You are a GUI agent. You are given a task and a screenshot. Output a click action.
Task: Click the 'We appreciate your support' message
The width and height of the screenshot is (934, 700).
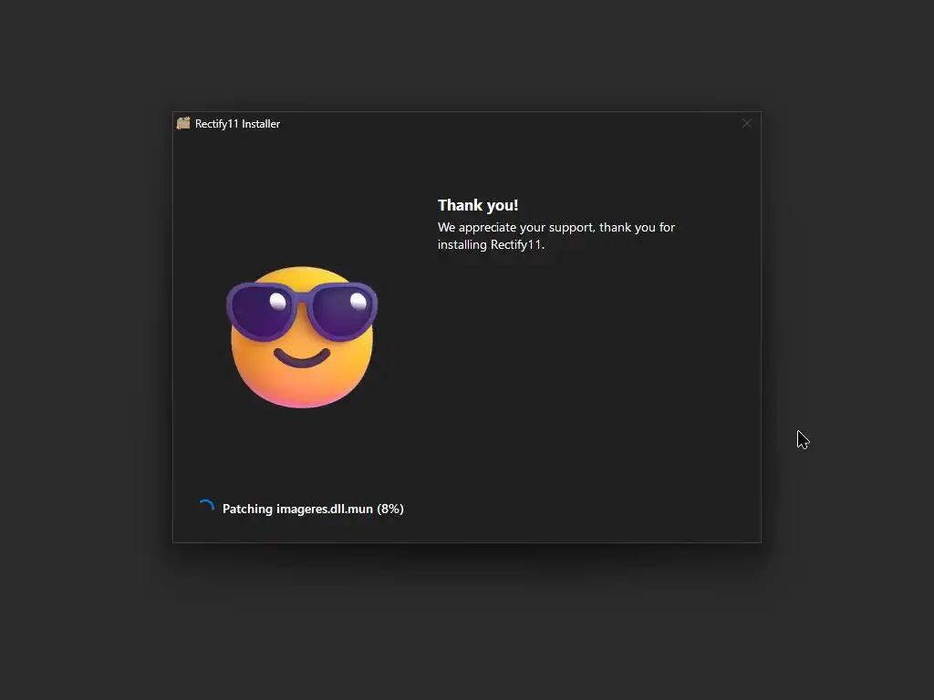(556, 236)
